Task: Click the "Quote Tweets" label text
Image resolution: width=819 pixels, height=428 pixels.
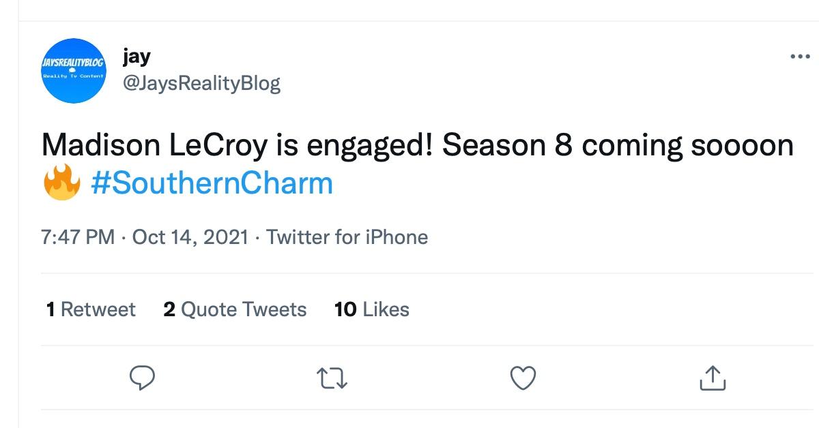Action: tap(244, 309)
